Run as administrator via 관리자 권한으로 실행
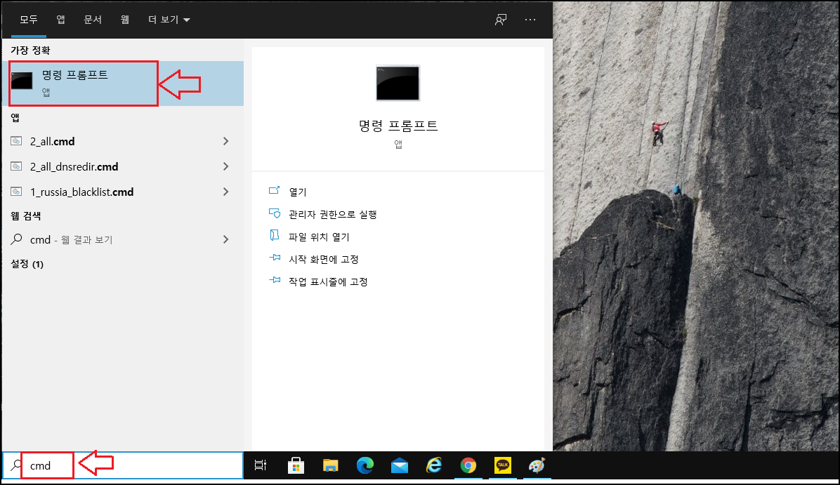 tap(333, 214)
